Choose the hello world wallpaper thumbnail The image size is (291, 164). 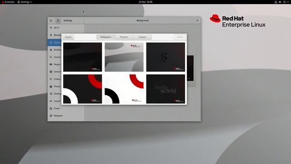(166, 89)
